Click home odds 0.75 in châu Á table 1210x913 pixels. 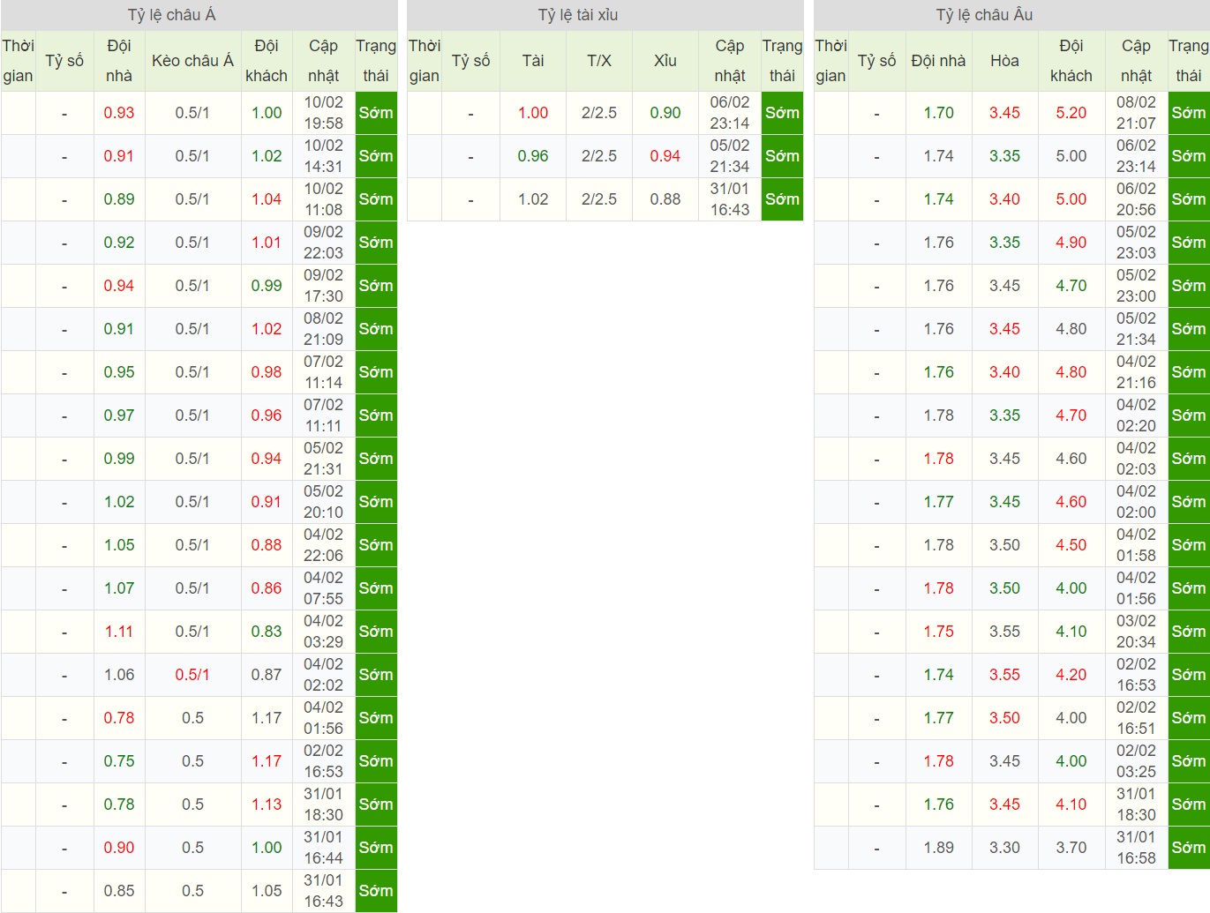tap(119, 761)
